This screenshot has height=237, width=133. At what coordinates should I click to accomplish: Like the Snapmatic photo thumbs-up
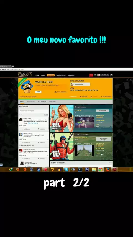click(x=97, y=127)
